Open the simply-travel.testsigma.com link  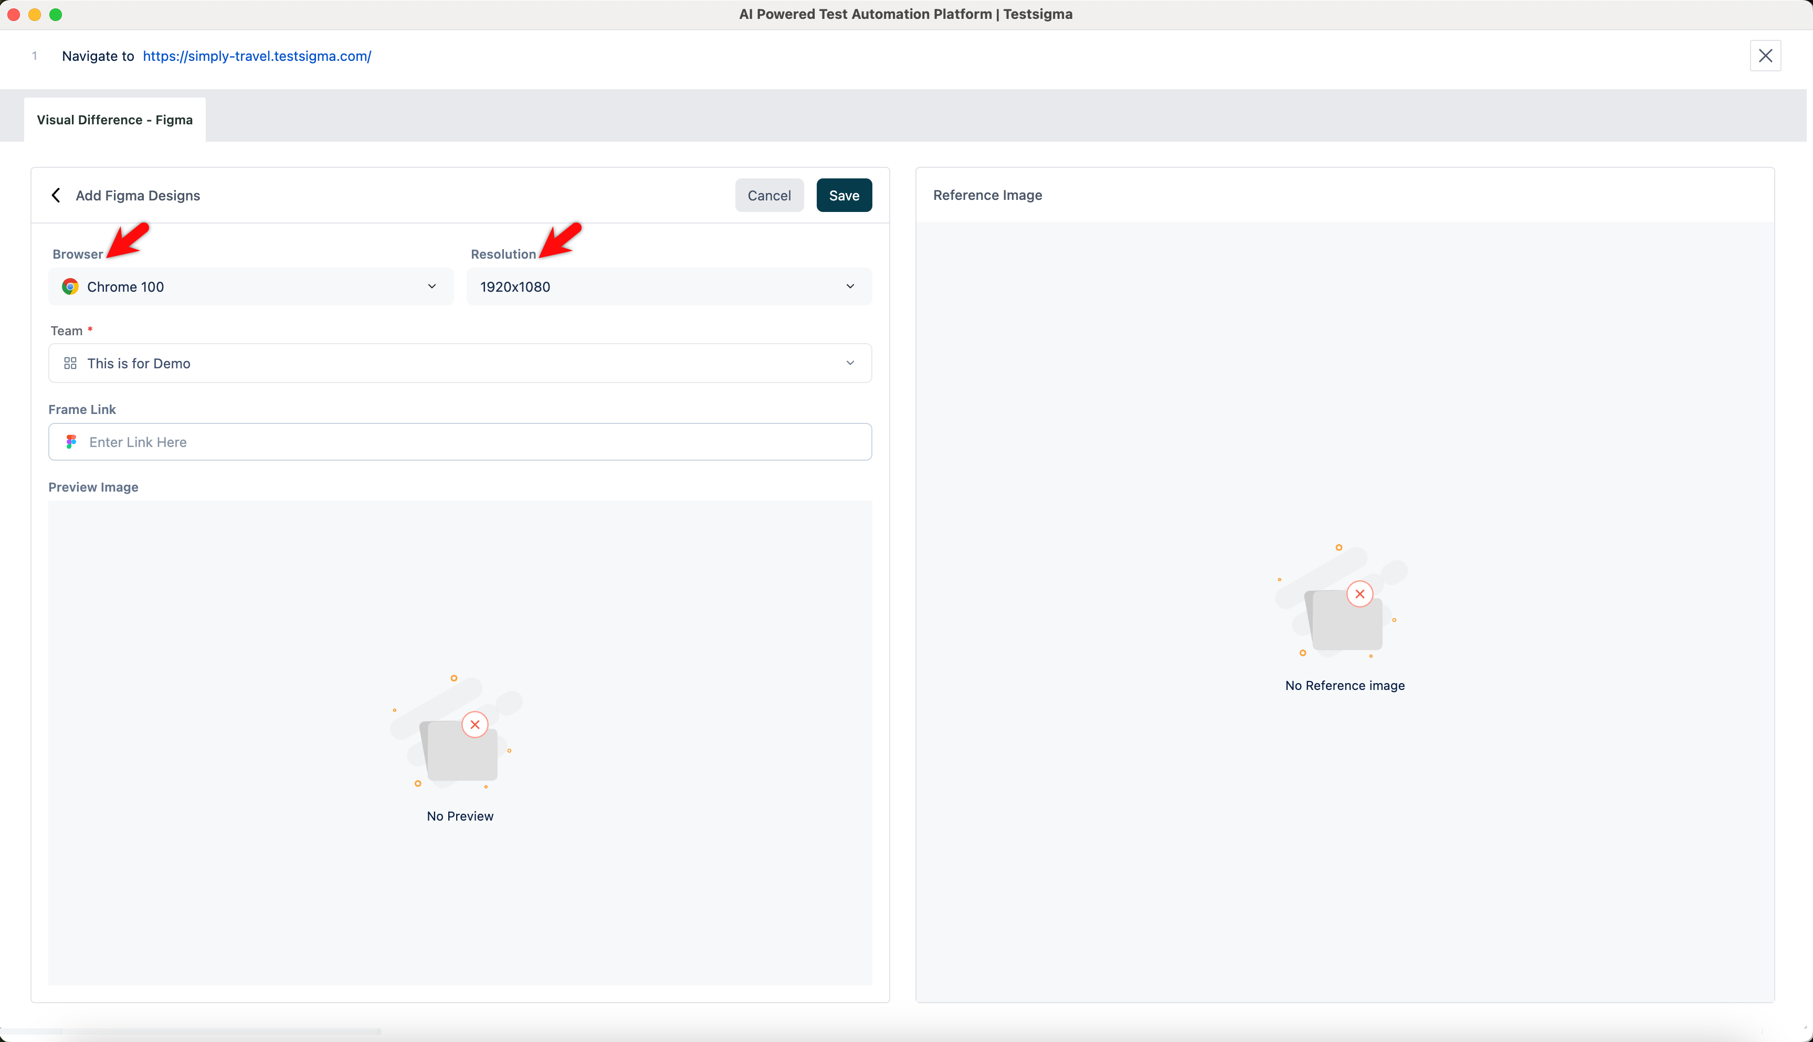point(256,56)
